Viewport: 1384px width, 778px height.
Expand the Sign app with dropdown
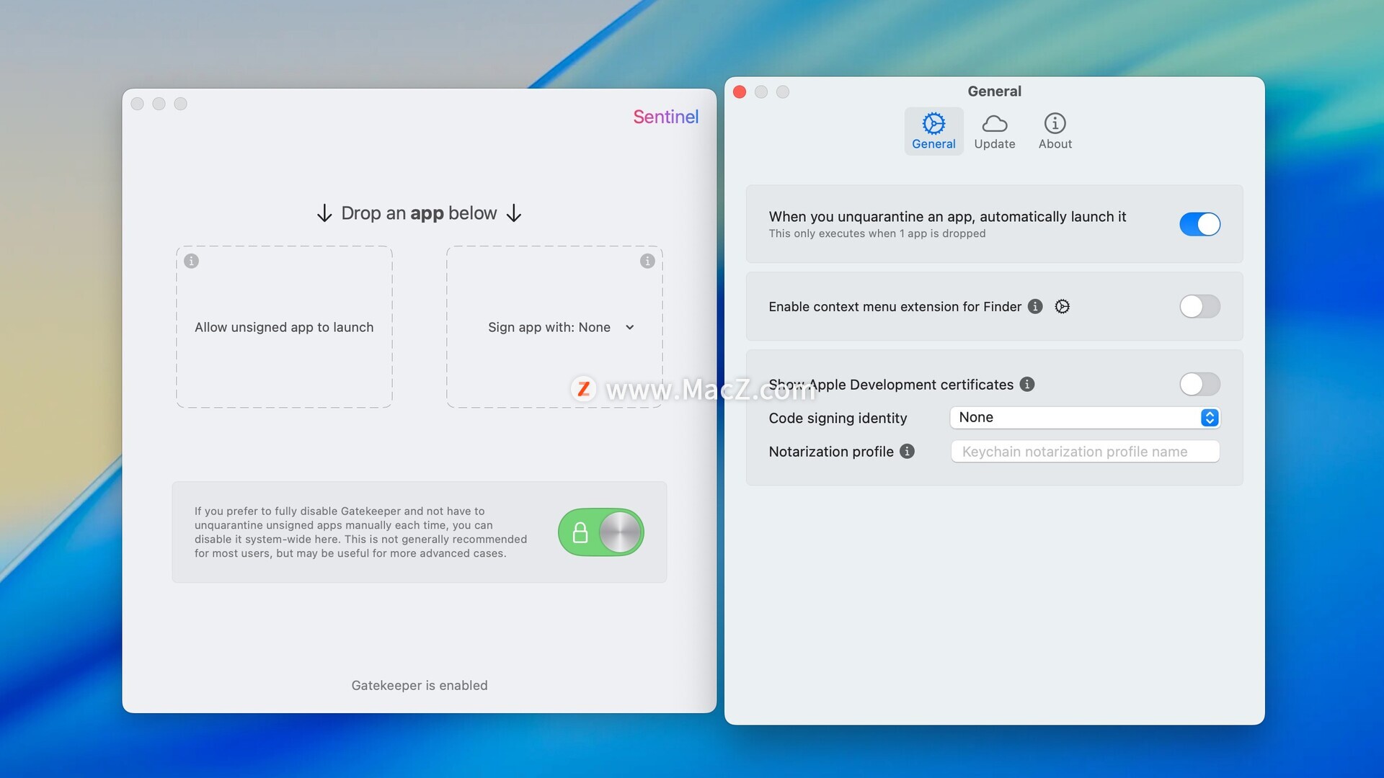[x=560, y=327]
